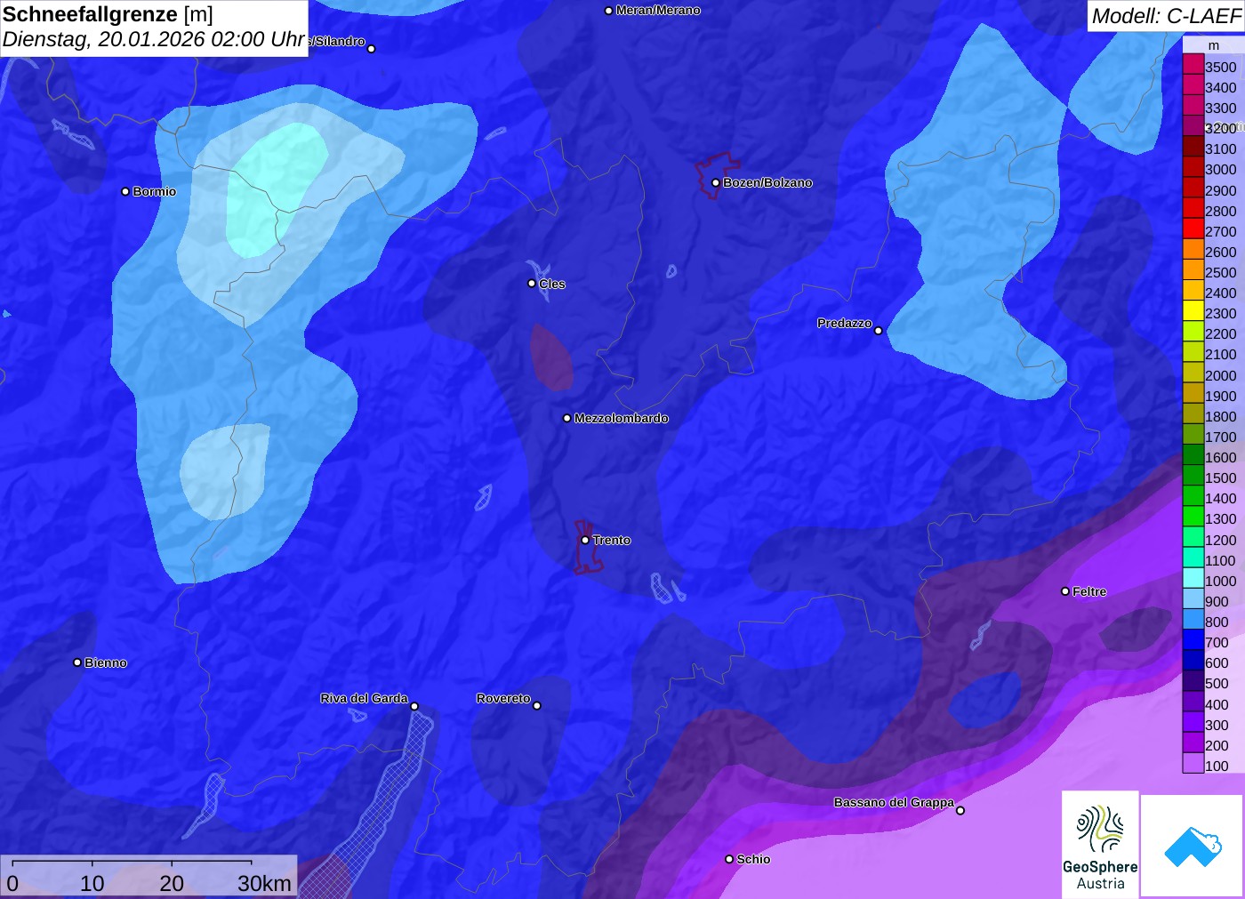
Task: Click the Bassano del Grappa marker
Action: coord(960,810)
